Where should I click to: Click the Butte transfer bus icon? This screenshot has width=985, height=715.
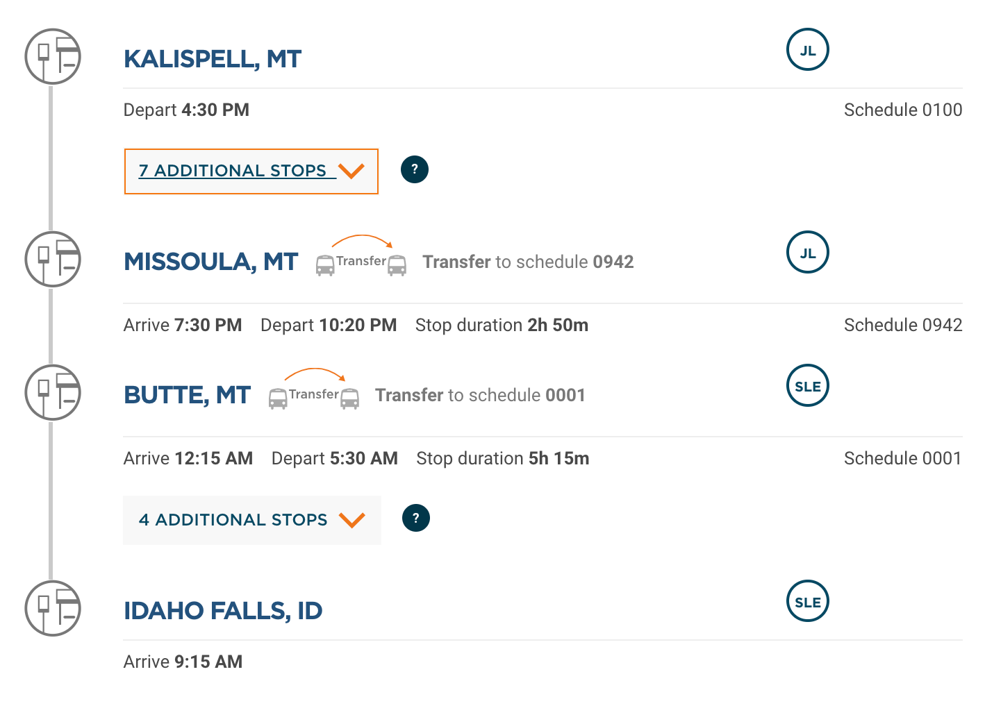(x=314, y=389)
